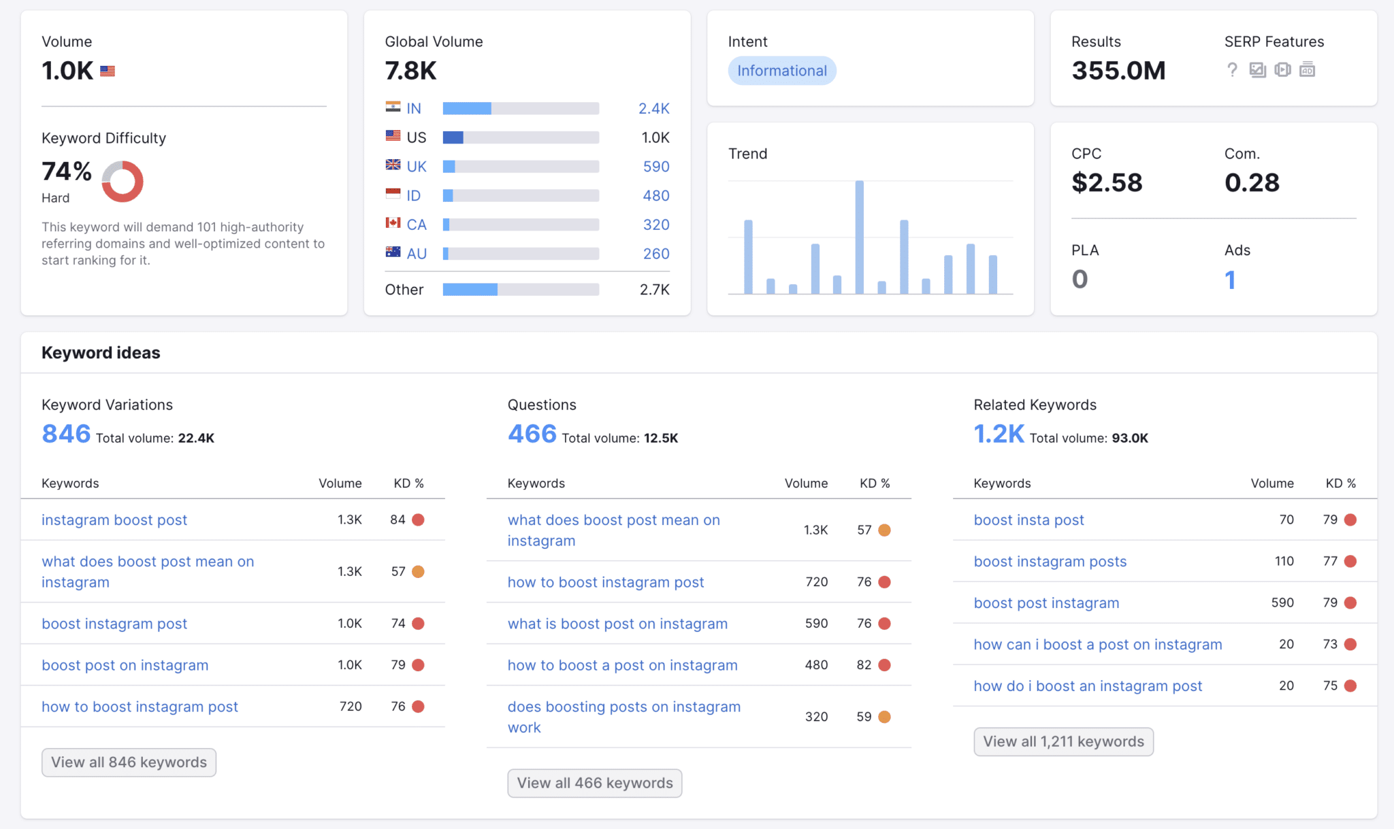Click the Australia flag in Global Volume
Screen dimensions: 1394x829
(393, 253)
